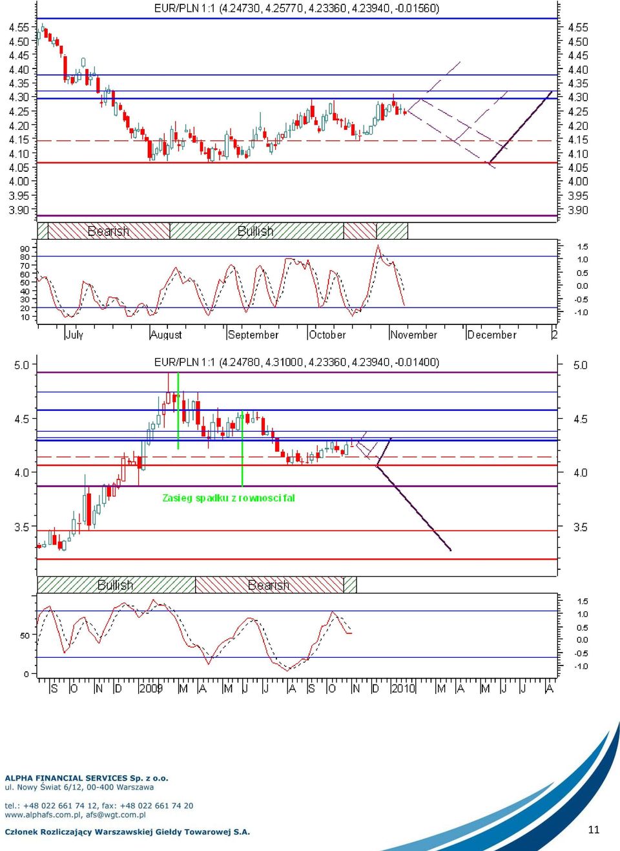
Task: Click 4.55 on the upper chart's left price axis
Action: (x=19, y=27)
